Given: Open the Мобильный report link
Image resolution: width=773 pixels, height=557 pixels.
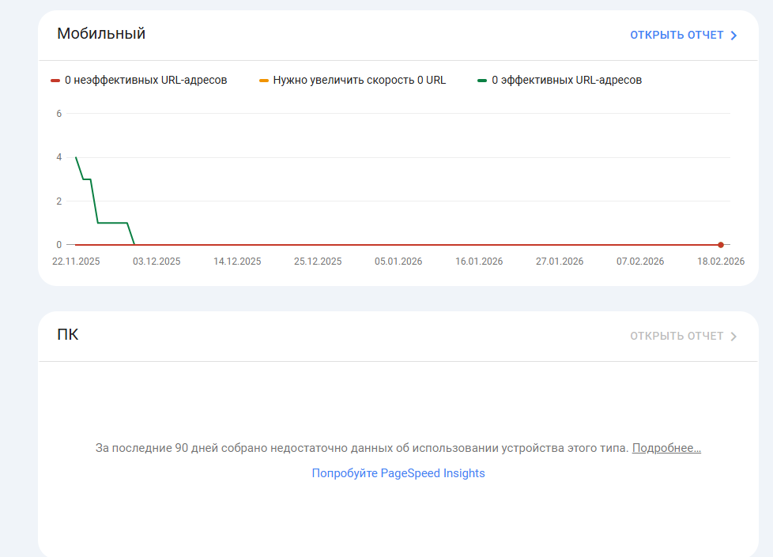Looking at the screenshot, I should tap(677, 35).
